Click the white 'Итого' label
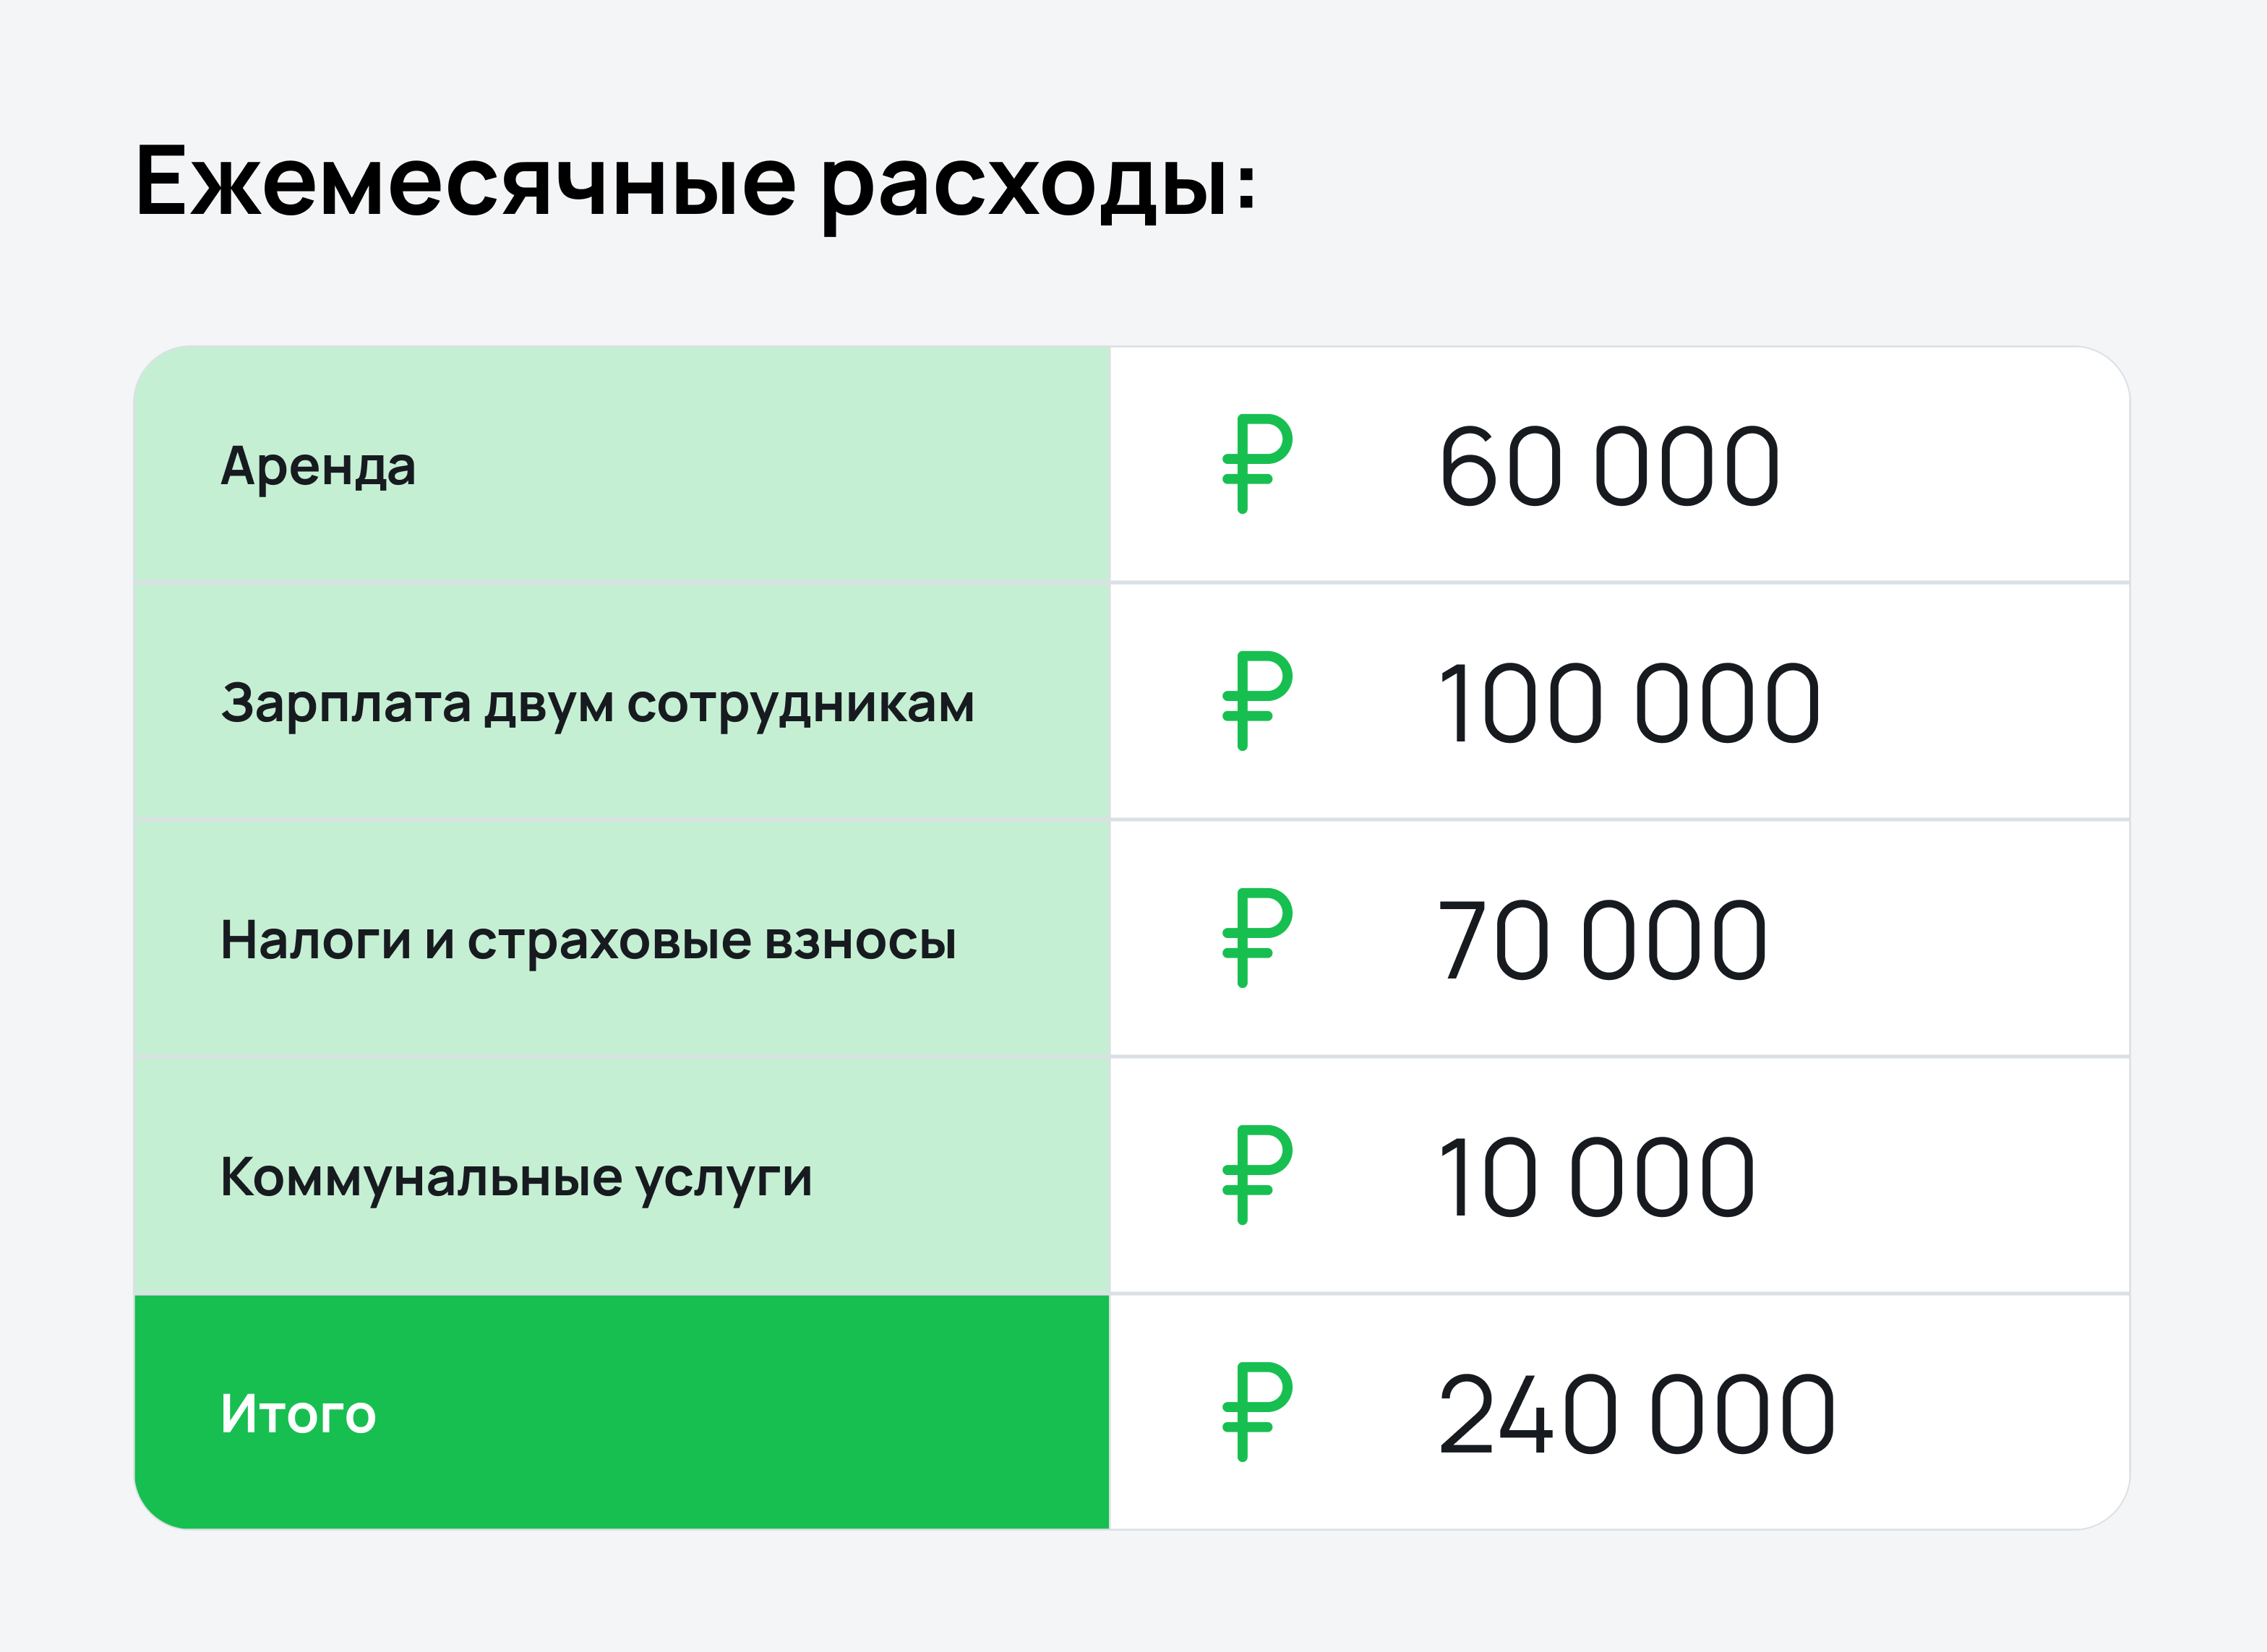Screen dimensions: 2267x1652 click(298, 1414)
